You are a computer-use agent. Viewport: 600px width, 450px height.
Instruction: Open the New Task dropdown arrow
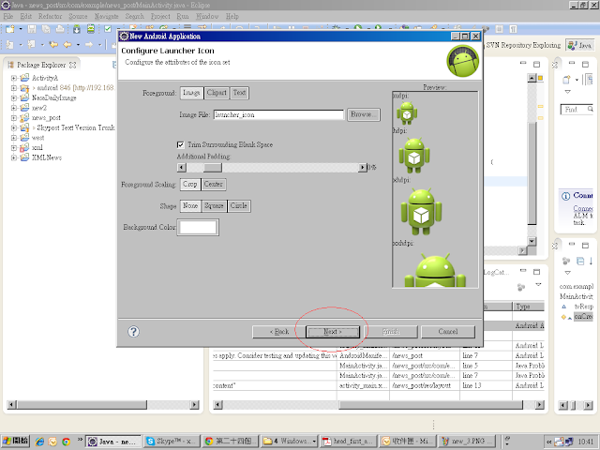click(x=577, y=80)
